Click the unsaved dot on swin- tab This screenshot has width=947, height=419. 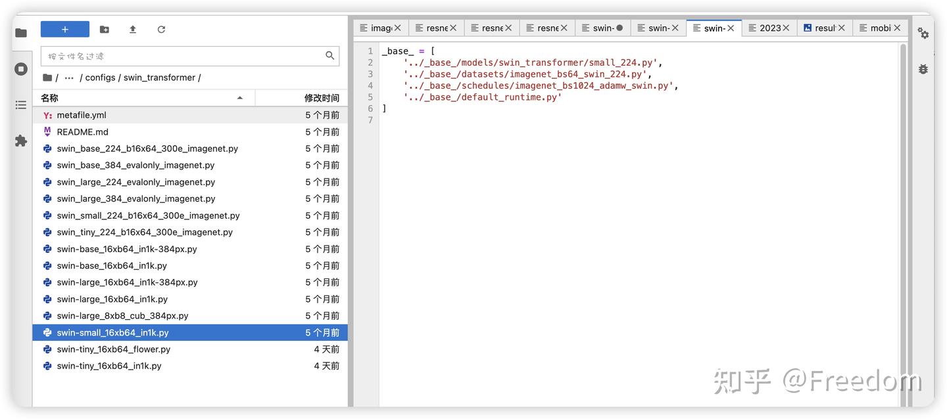[x=619, y=28]
